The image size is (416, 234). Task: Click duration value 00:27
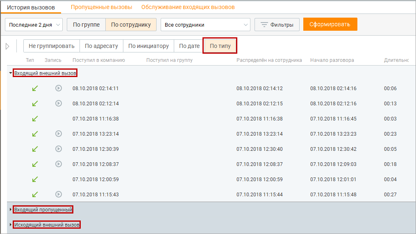[390, 195]
